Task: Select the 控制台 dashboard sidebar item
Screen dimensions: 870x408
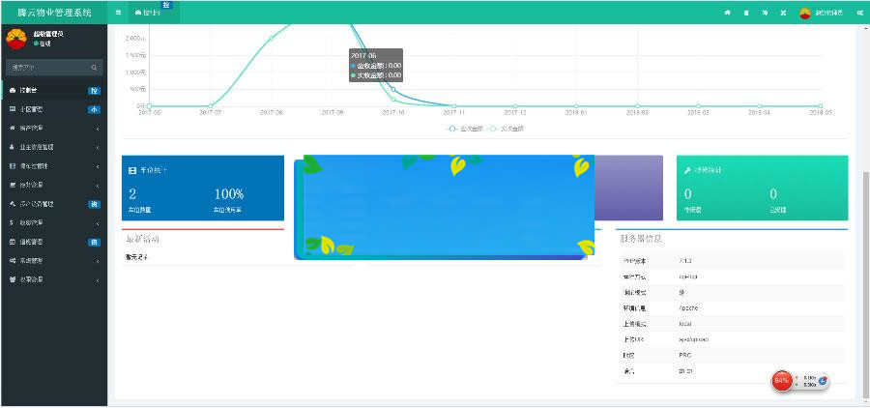Action: [53, 90]
